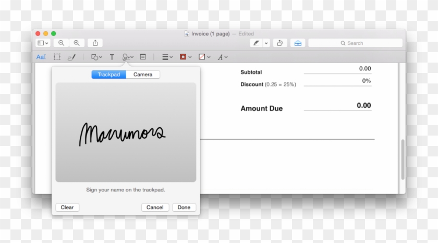Rotate the page with rotate icon
The width and height of the screenshot is (438, 243).
280,43
